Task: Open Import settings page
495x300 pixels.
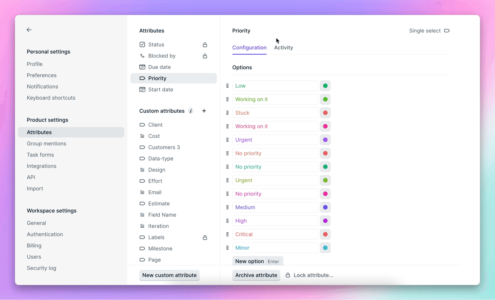Action: pos(35,188)
